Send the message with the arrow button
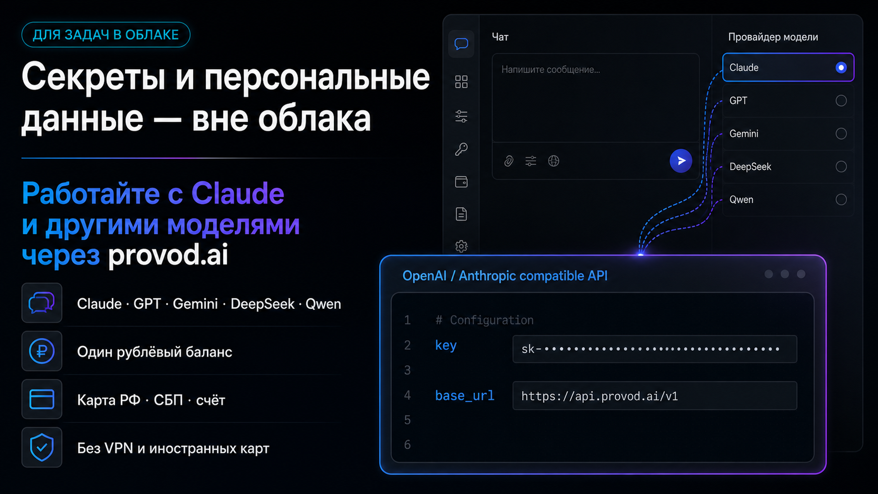This screenshot has width=878, height=494. (681, 161)
